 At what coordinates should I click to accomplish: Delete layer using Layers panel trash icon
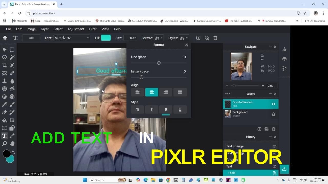click(x=274, y=129)
